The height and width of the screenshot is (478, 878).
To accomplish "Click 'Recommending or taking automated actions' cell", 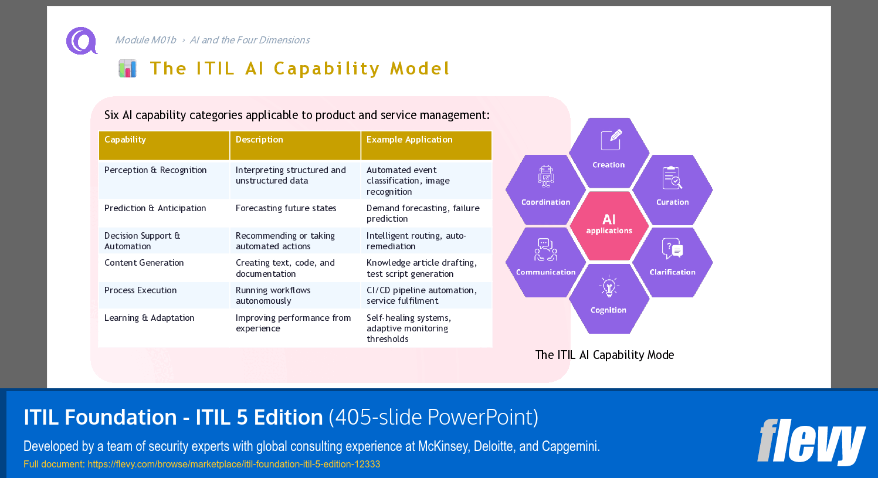I will click(295, 241).
